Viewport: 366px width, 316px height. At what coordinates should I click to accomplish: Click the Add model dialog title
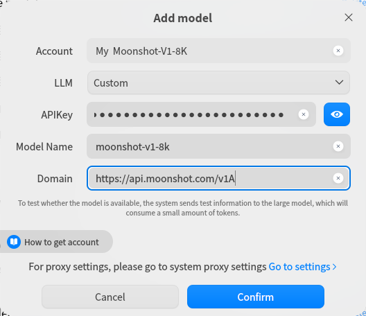(x=183, y=18)
